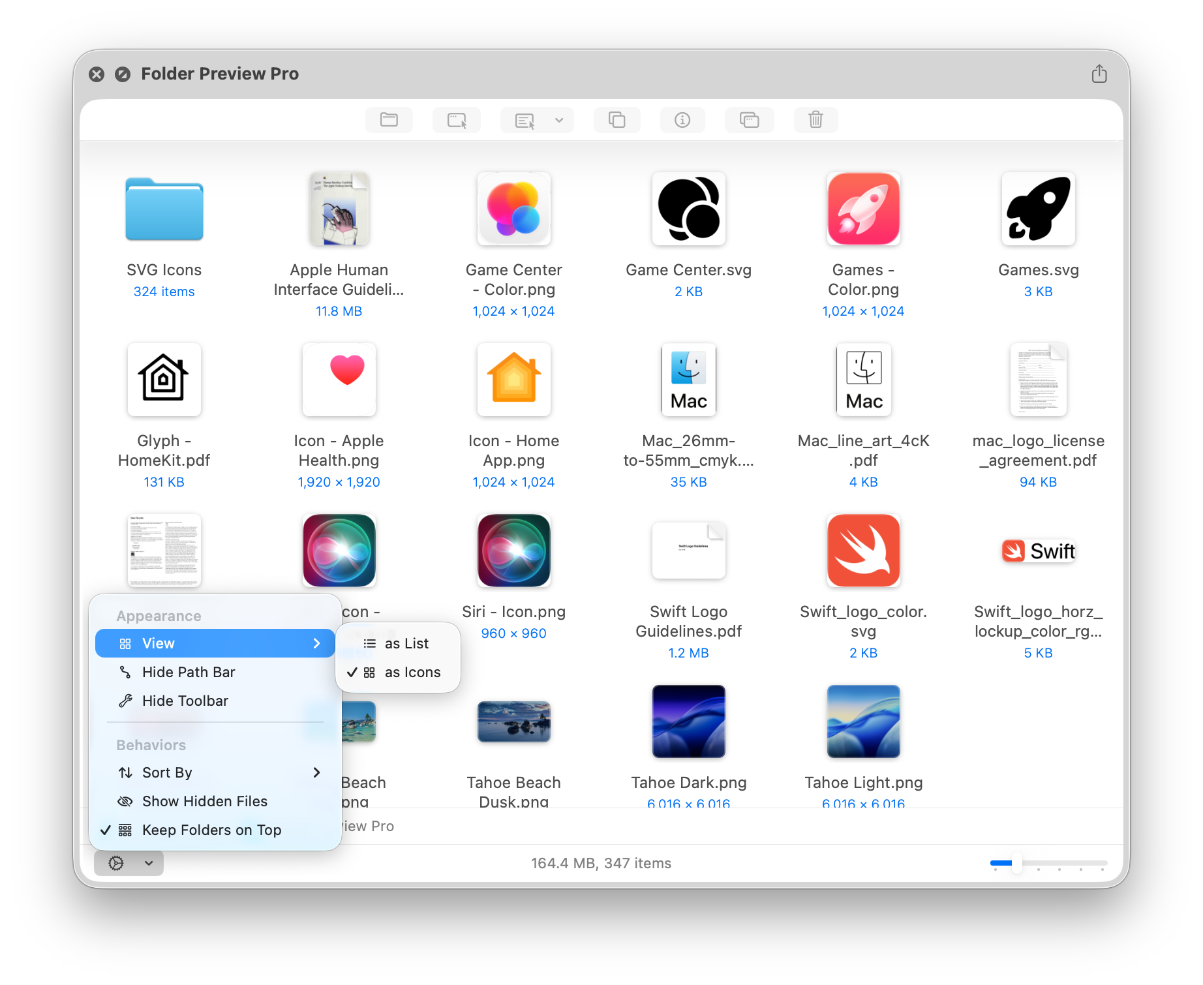This screenshot has width=1203, height=985.
Task: Click the icon size slider handle
Action: tap(1016, 863)
